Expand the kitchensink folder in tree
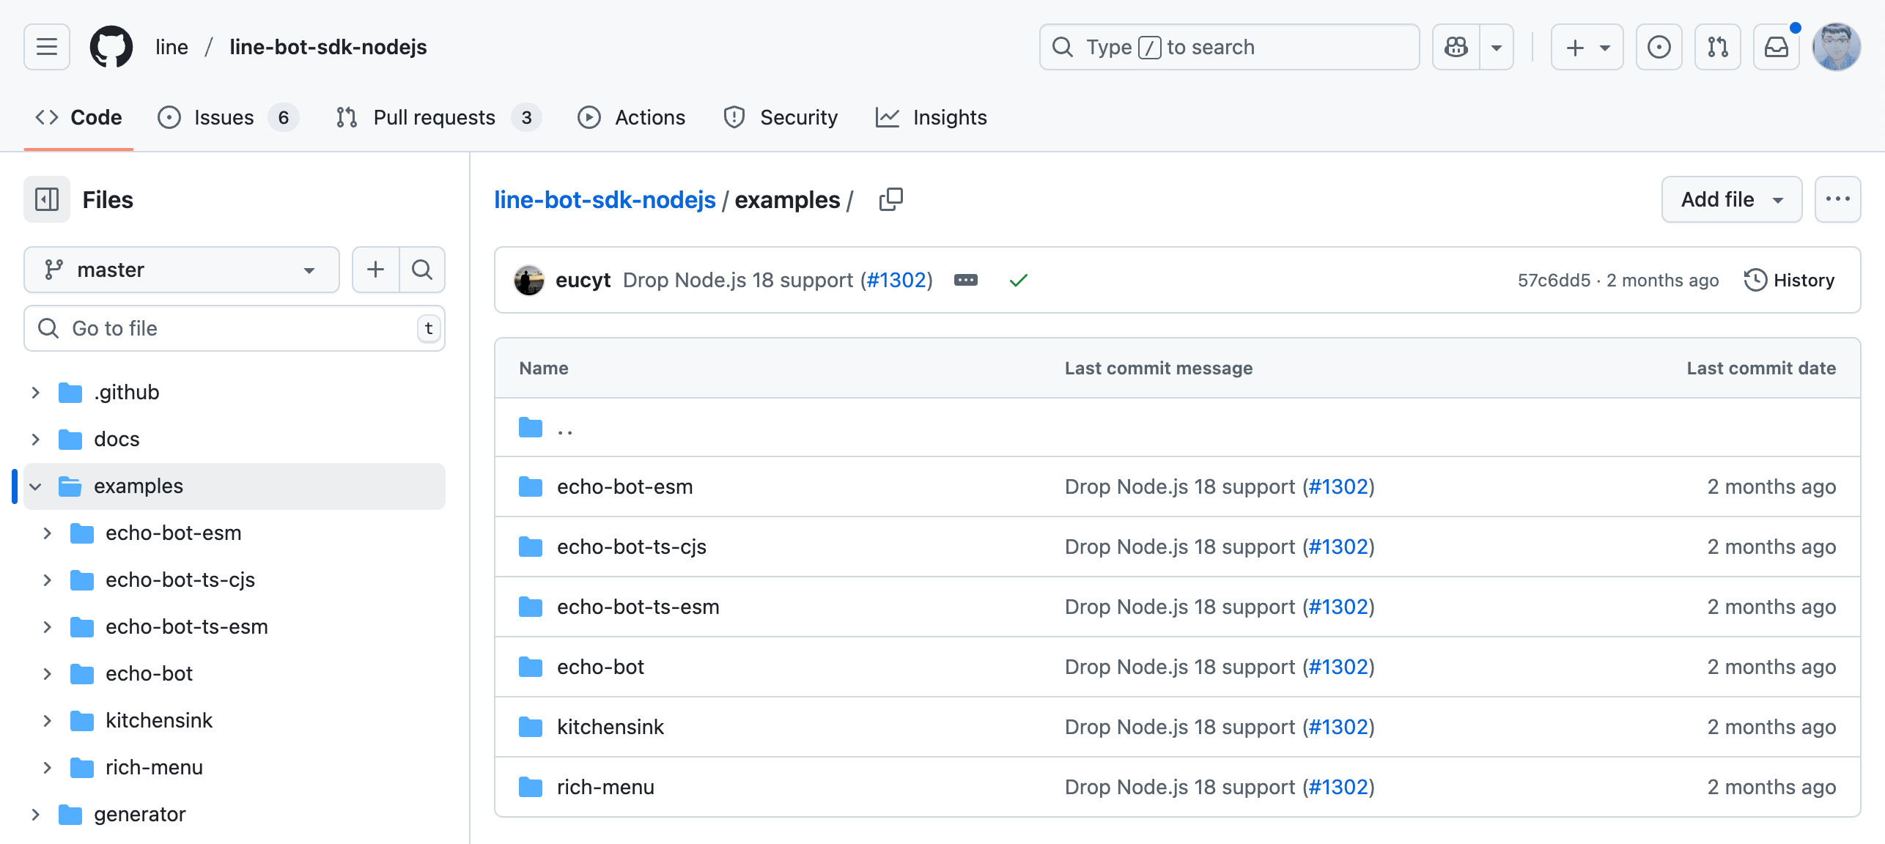 [47, 721]
